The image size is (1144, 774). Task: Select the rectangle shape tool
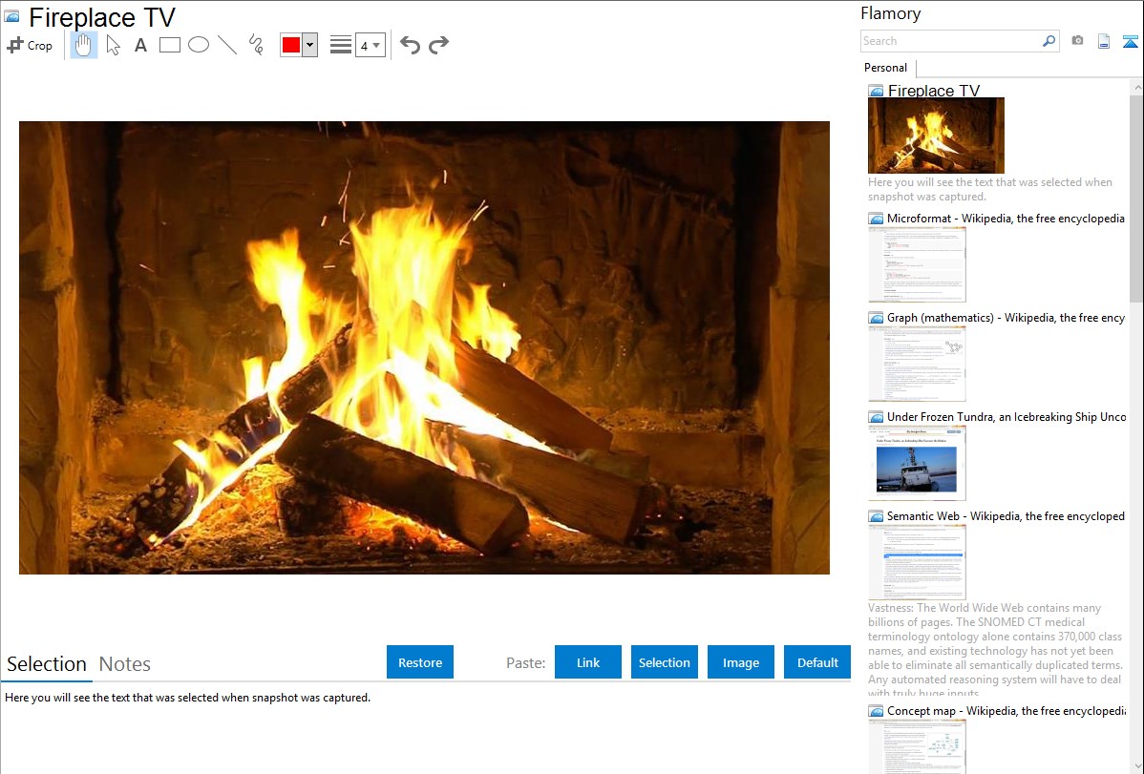pos(170,45)
